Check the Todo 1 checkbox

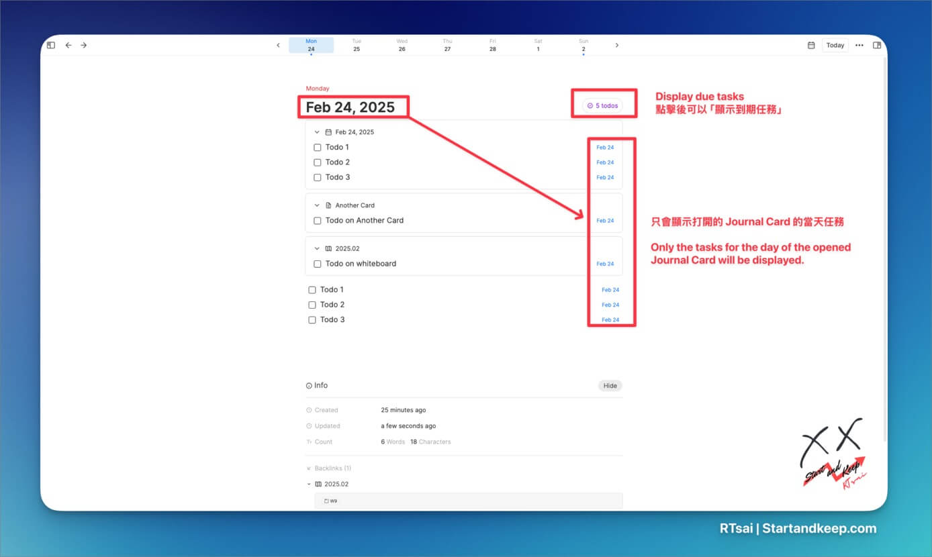tap(317, 147)
